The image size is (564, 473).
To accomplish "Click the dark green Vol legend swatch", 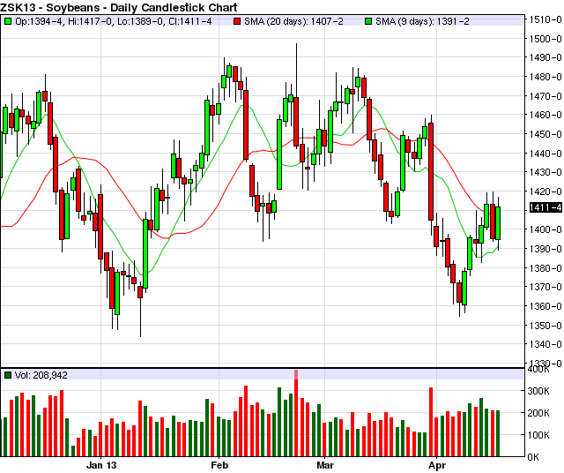I will [8, 375].
